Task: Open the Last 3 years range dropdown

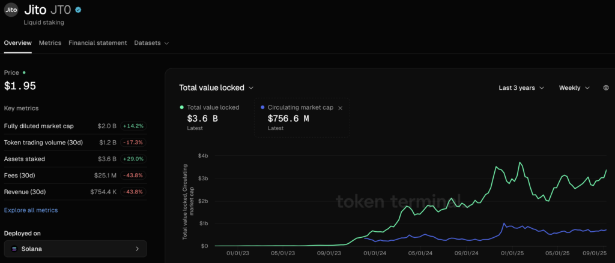Action: (x=521, y=87)
